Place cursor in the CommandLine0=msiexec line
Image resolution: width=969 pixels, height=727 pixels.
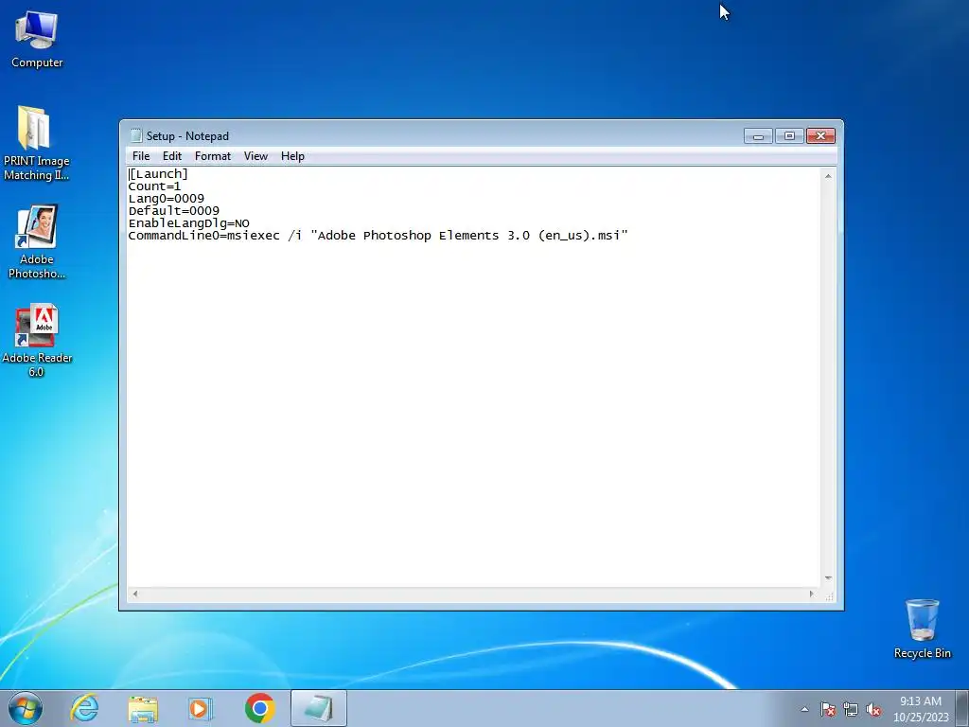click(378, 236)
